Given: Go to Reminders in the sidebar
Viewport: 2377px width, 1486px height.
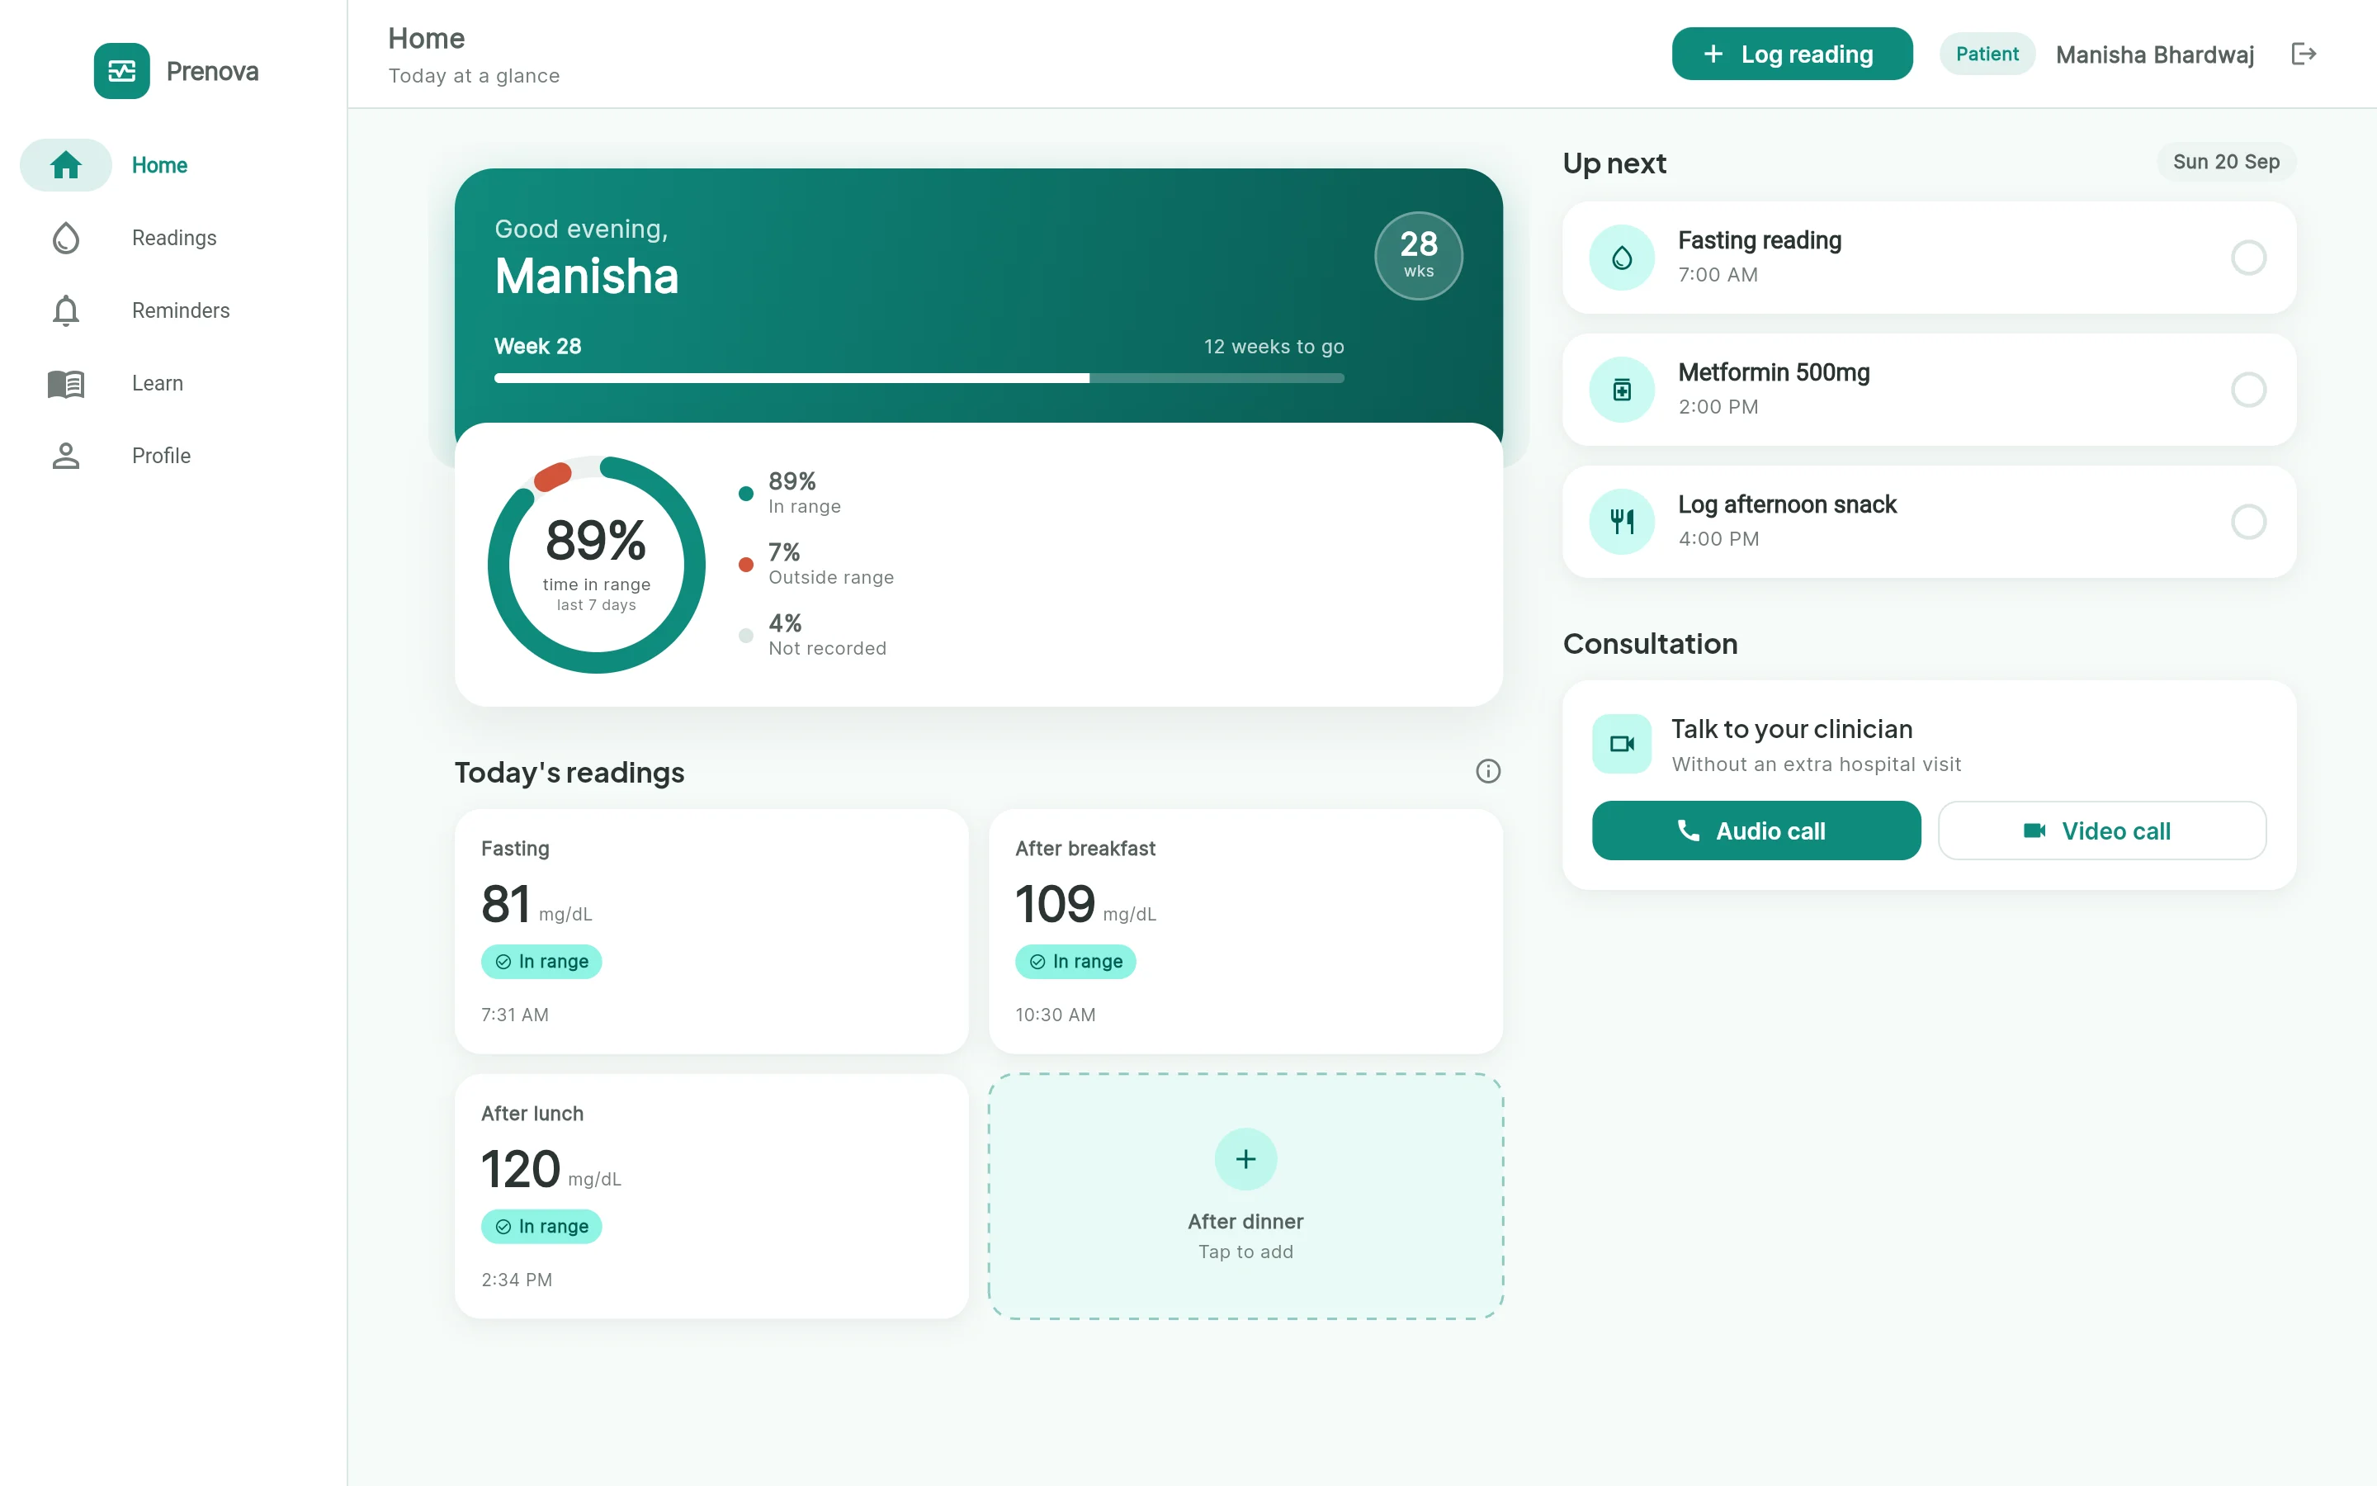Looking at the screenshot, I should tap(172, 310).
